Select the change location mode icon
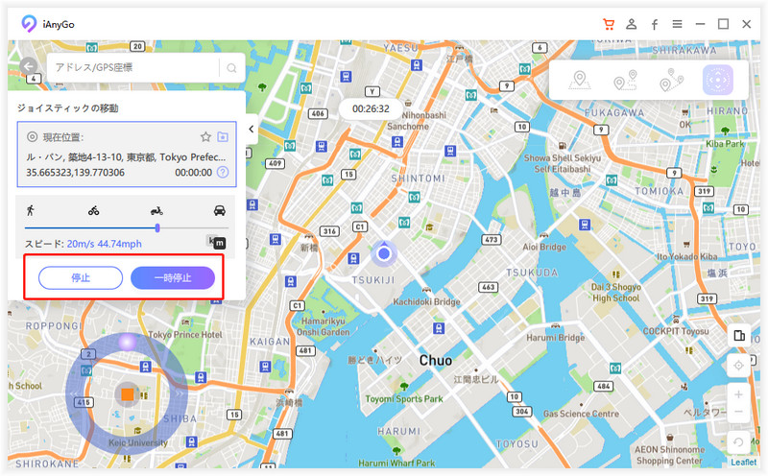 (x=580, y=80)
